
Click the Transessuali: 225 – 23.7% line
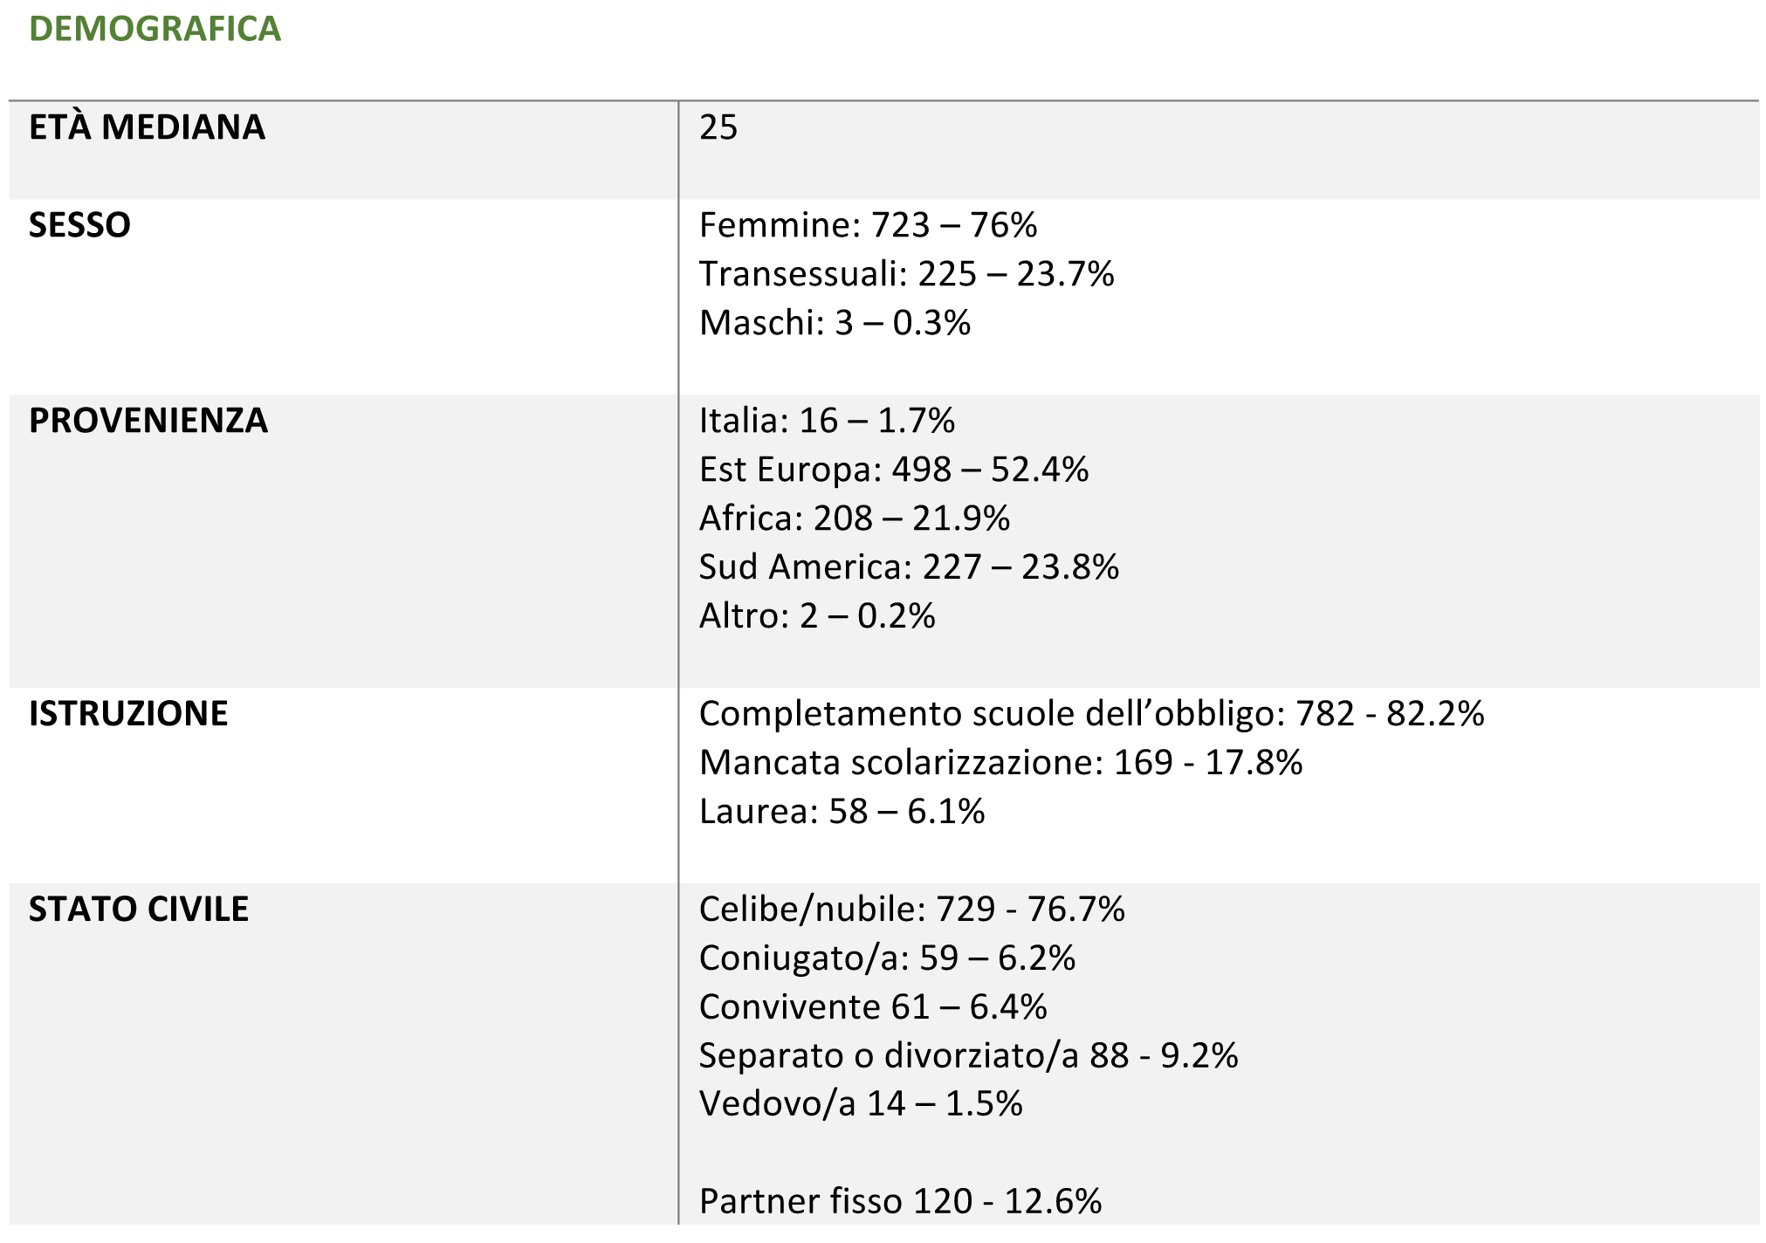click(906, 274)
